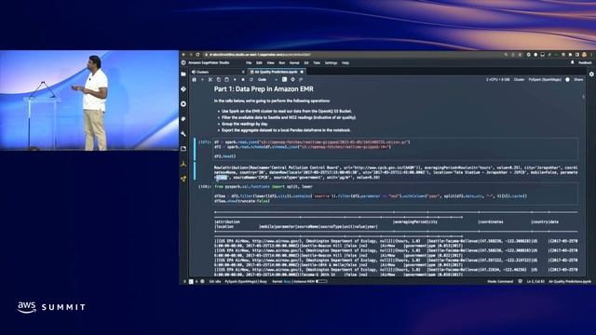Open the Edit menu
The image size is (596, 335).
[259, 62]
